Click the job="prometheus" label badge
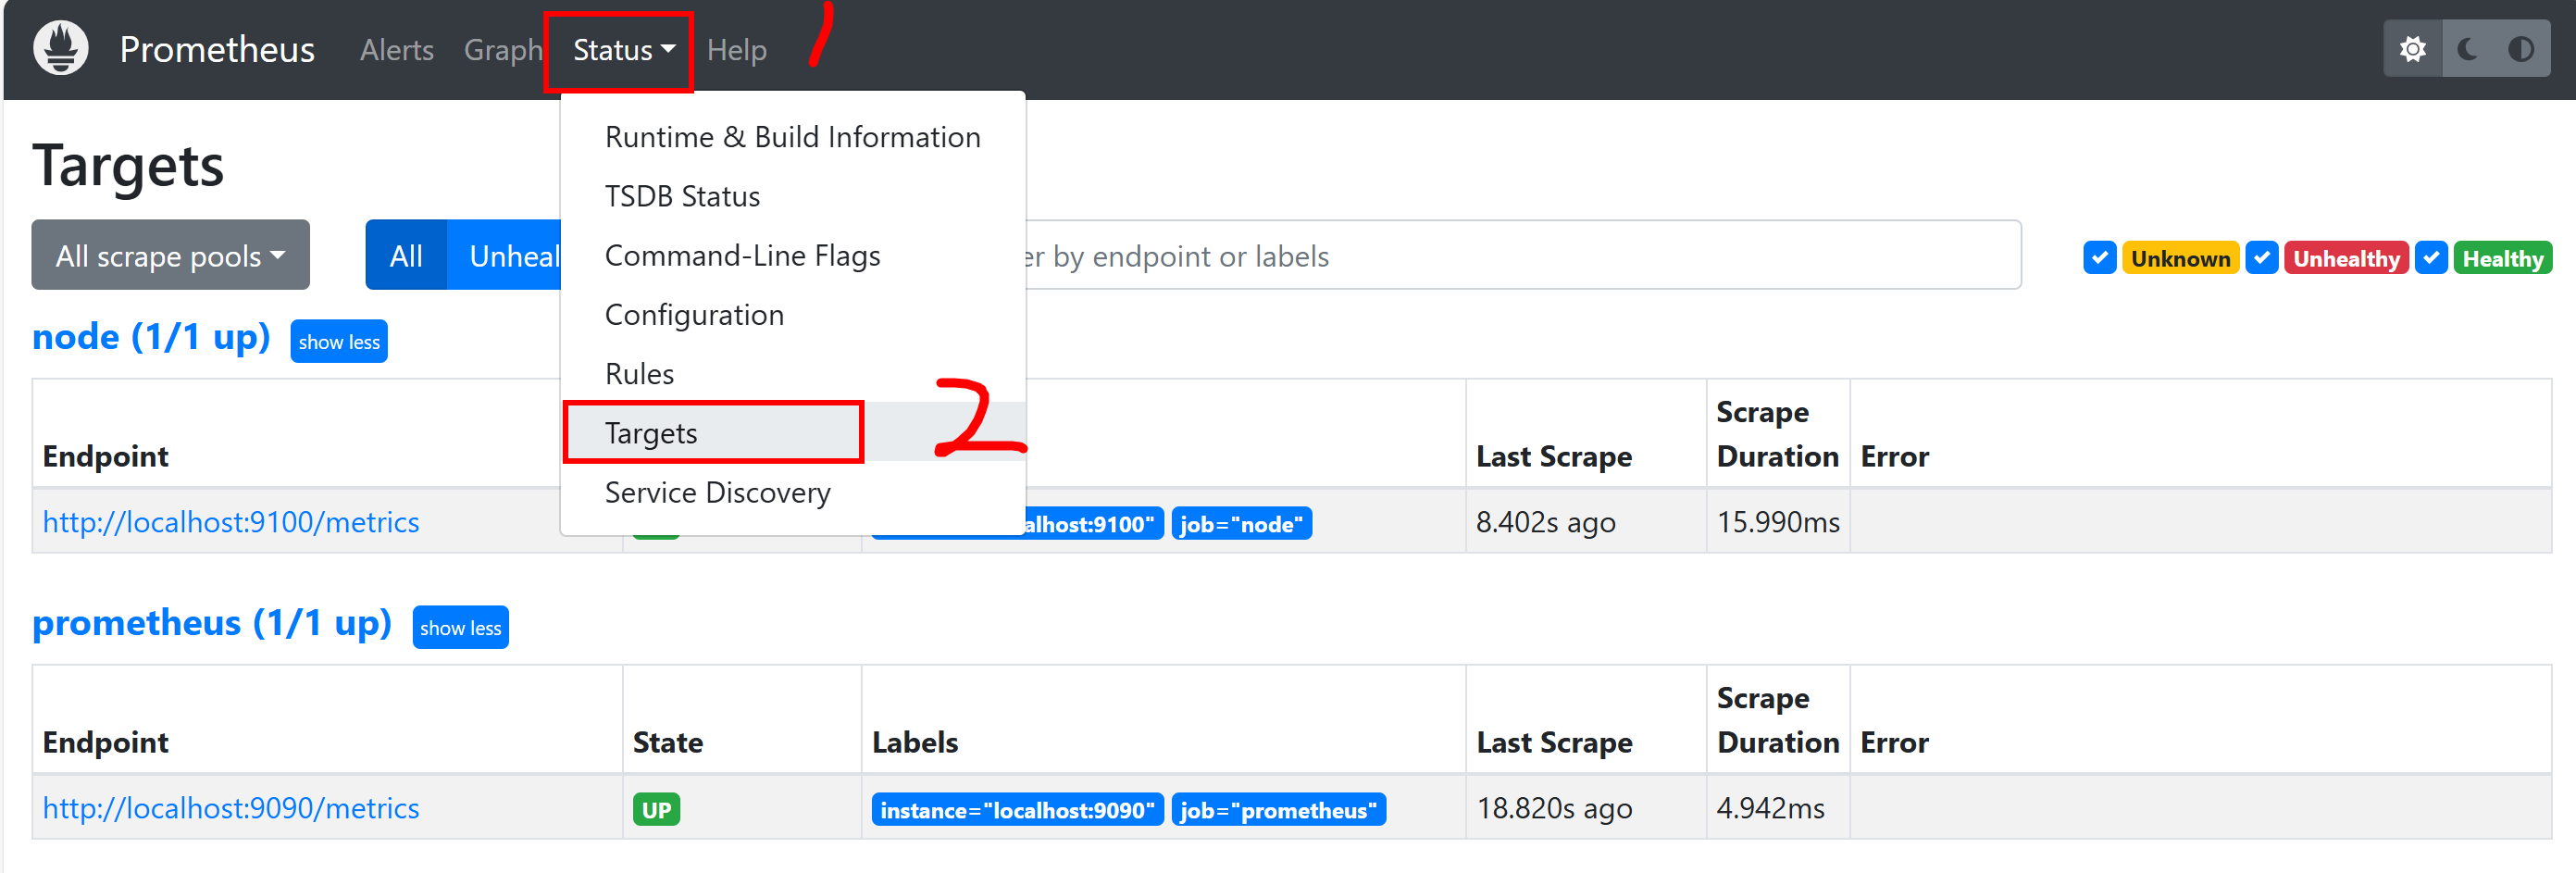This screenshot has width=2576, height=873. pos(1278,810)
